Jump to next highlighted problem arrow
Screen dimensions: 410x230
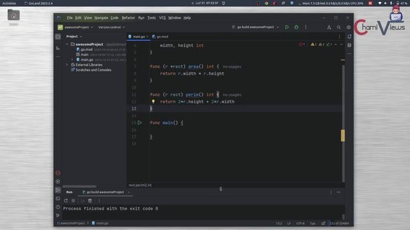[x=341, y=44]
